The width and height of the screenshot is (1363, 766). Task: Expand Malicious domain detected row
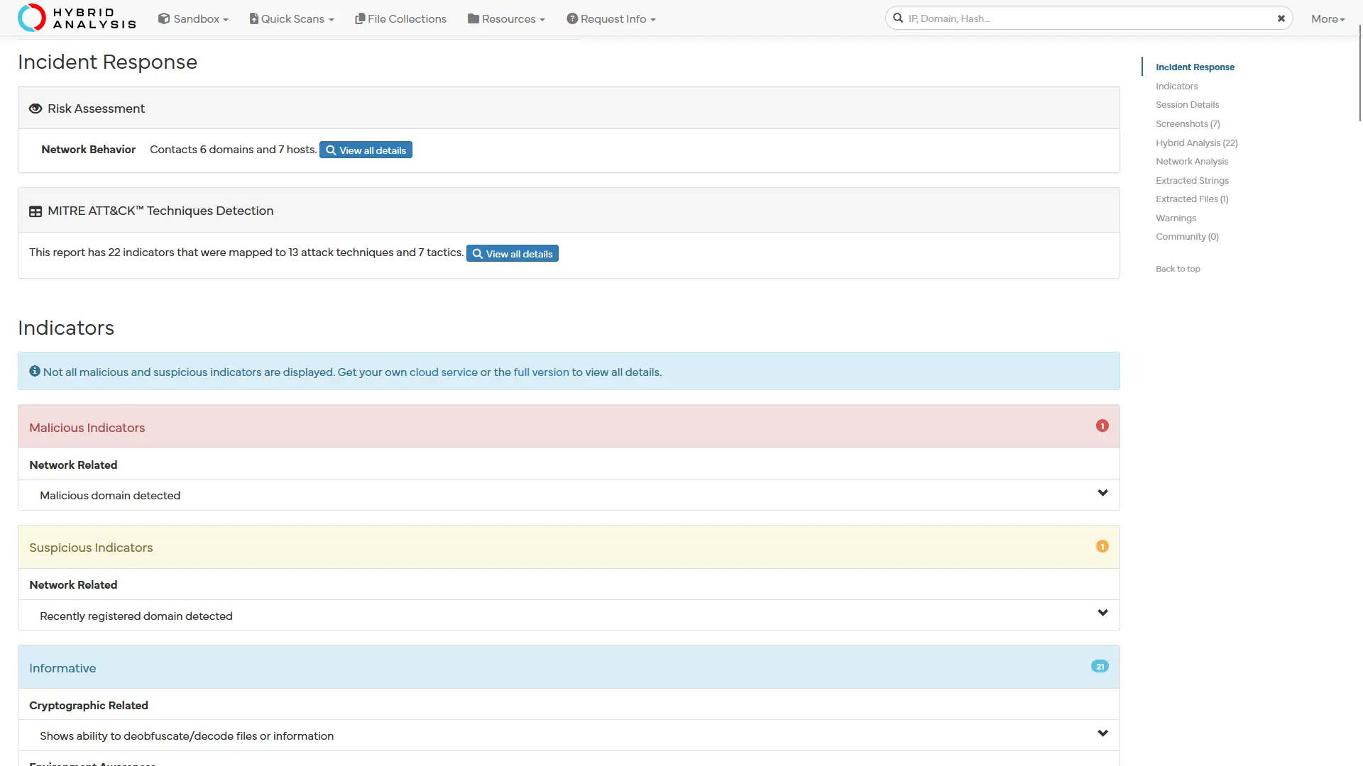point(569,495)
